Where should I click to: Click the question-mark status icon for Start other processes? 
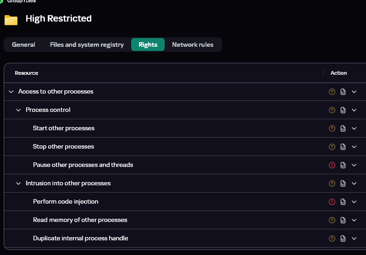click(332, 128)
